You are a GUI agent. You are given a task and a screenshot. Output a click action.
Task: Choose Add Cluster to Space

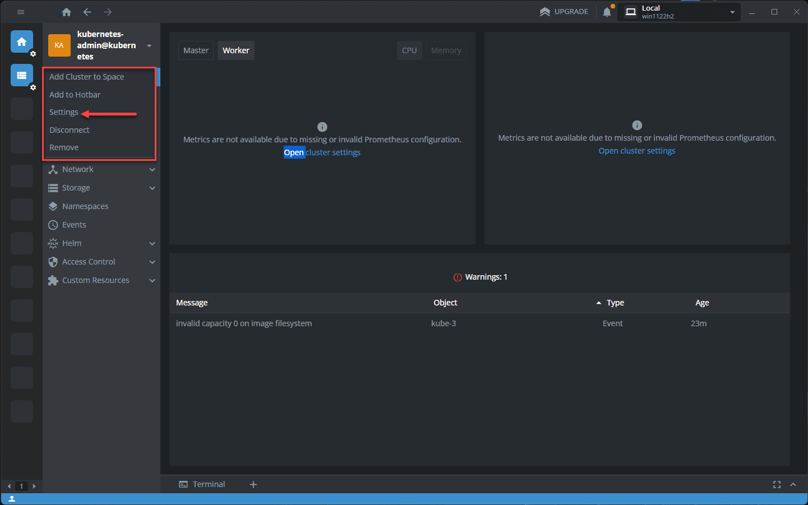(87, 77)
